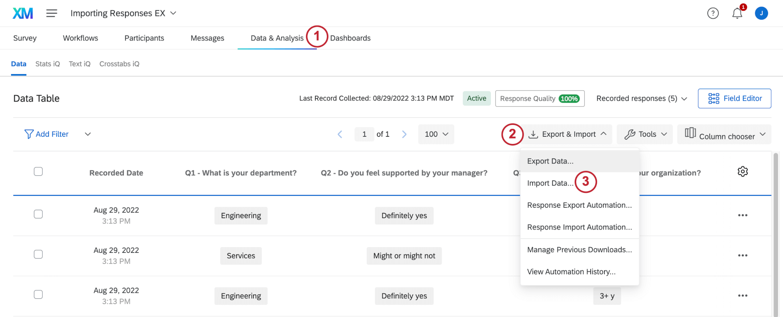Screen dimensions: 783x317
Task: Click the user account avatar
Action: (761, 13)
